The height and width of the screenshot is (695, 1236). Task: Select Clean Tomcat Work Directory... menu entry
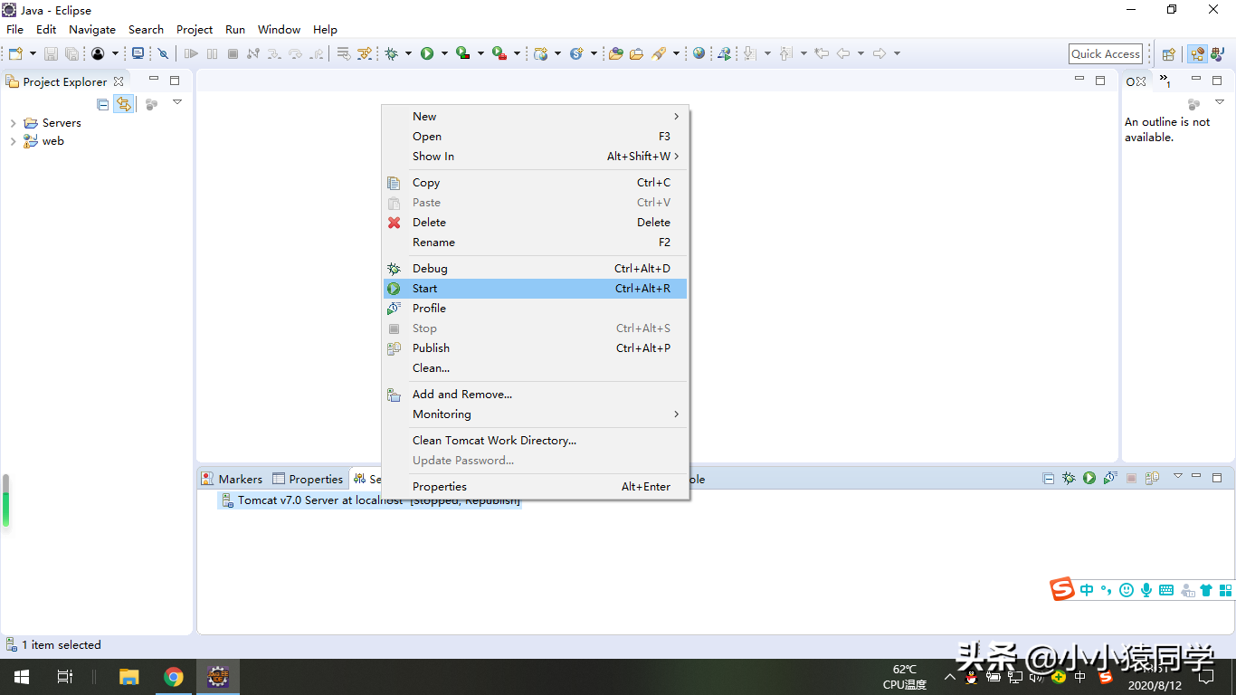(x=494, y=441)
